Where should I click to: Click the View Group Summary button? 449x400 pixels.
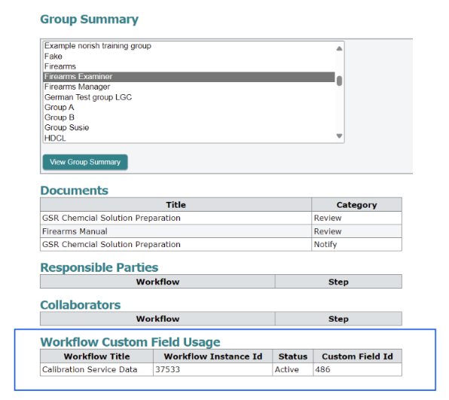[x=85, y=162]
